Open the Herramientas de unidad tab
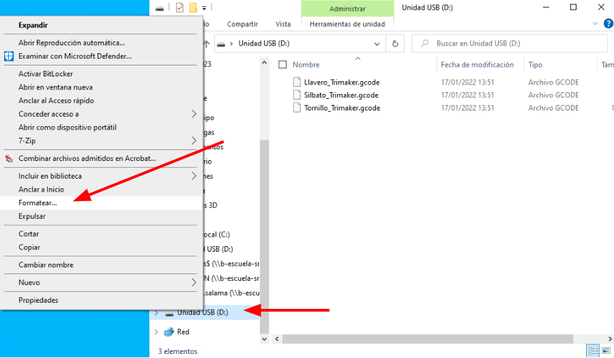This screenshot has height=358, width=614. pyautogui.click(x=347, y=24)
